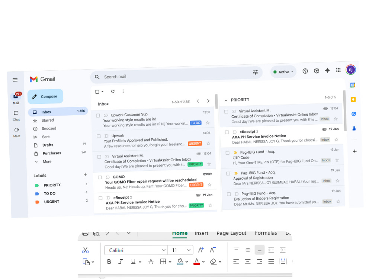The image size is (372, 279).
Task: Open the URGENT label in sidebar
Action: pos(52,202)
